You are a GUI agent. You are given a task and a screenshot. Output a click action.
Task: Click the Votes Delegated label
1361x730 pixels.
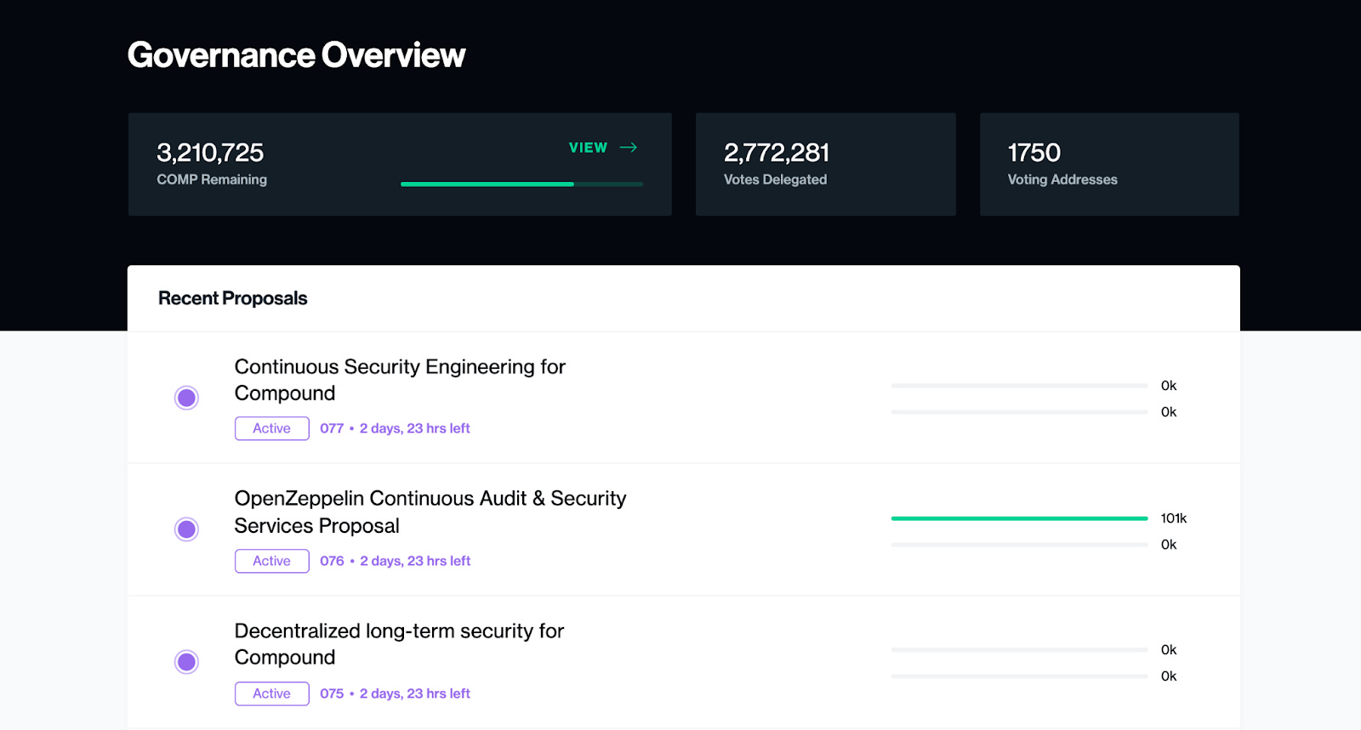[775, 179]
